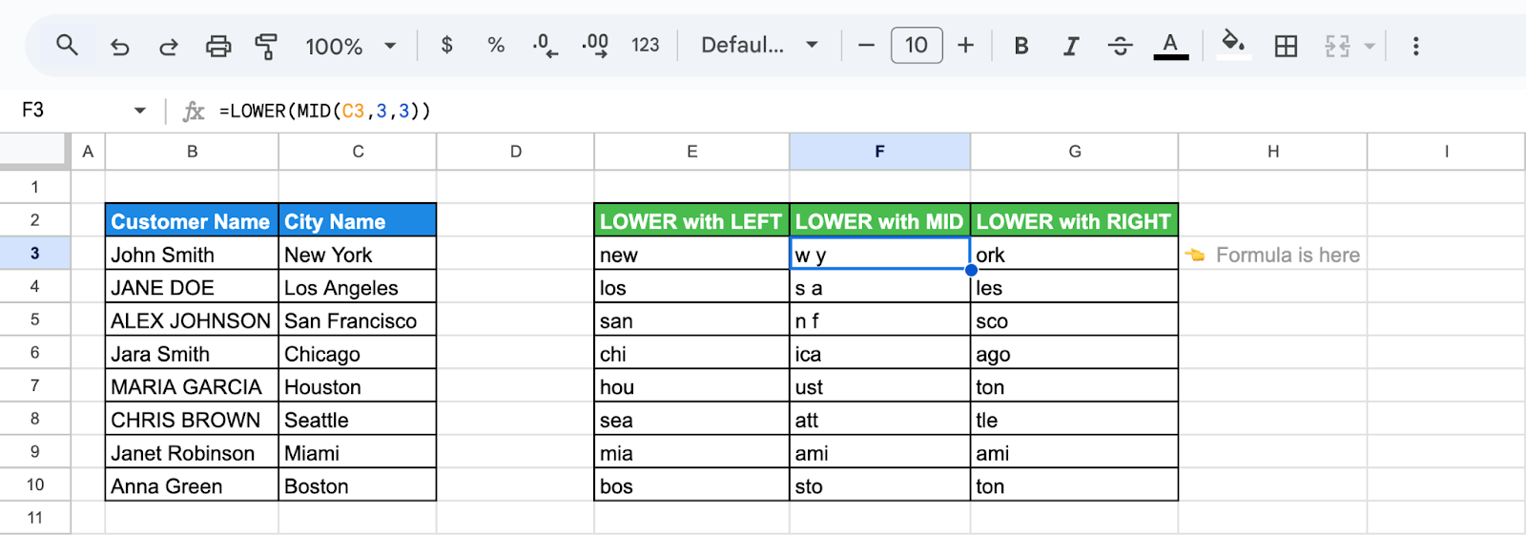The width and height of the screenshot is (1526, 535).
Task: Click the LOWER with RIGHT header cell
Action: point(1074,221)
